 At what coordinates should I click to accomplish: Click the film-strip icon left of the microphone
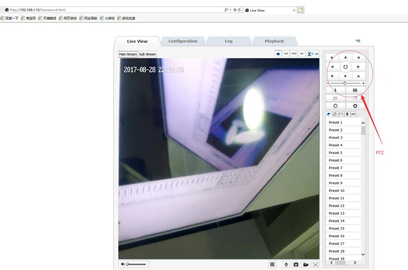[x=272, y=264]
